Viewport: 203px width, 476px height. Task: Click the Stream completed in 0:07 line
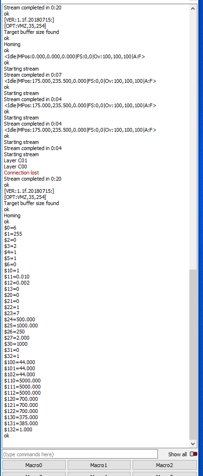pyautogui.click(x=32, y=75)
